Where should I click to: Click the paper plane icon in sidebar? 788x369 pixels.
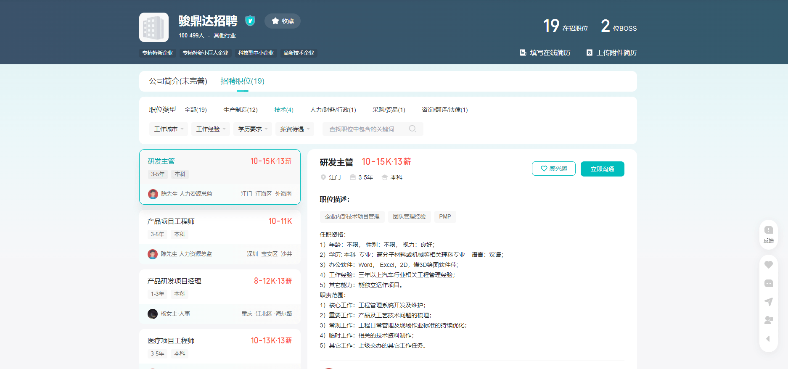pos(769,302)
